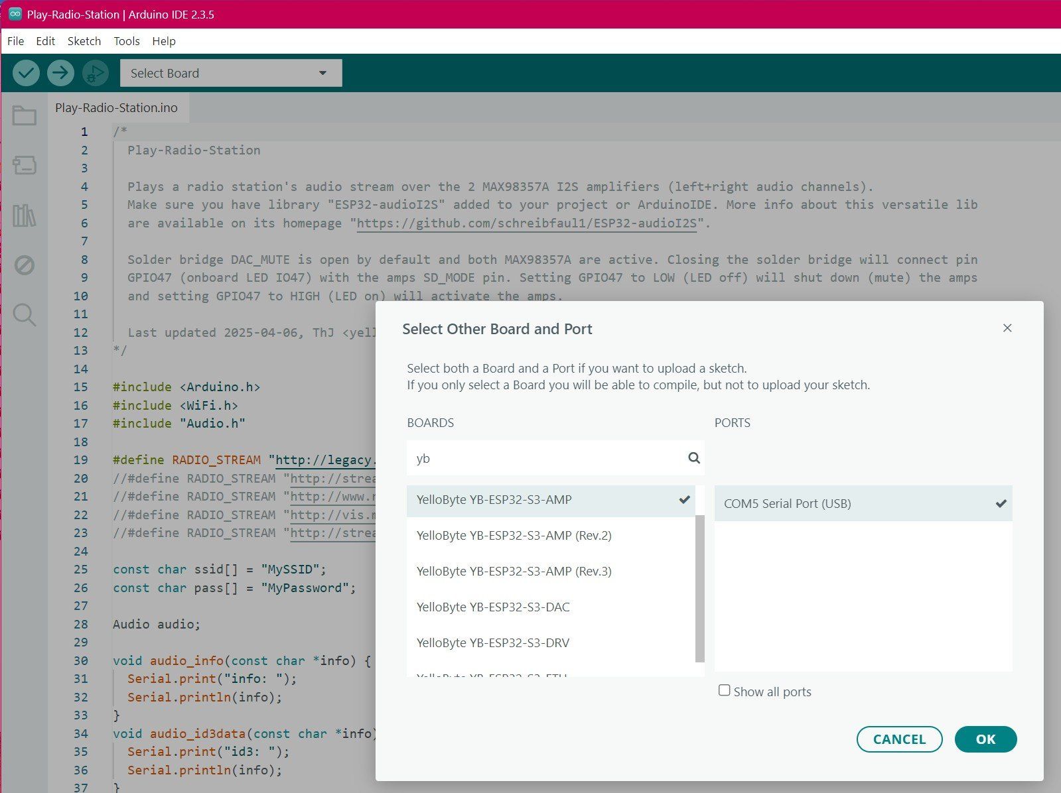Select YelloByte YB-ESP32-S3-AMP (Rev.3) board
Screen dimensions: 1061x793
pyautogui.click(x=551, y=572)
